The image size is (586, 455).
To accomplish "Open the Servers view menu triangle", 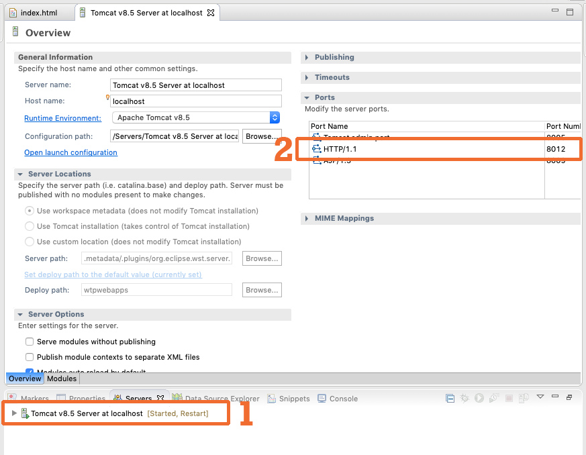I will 540,397.
